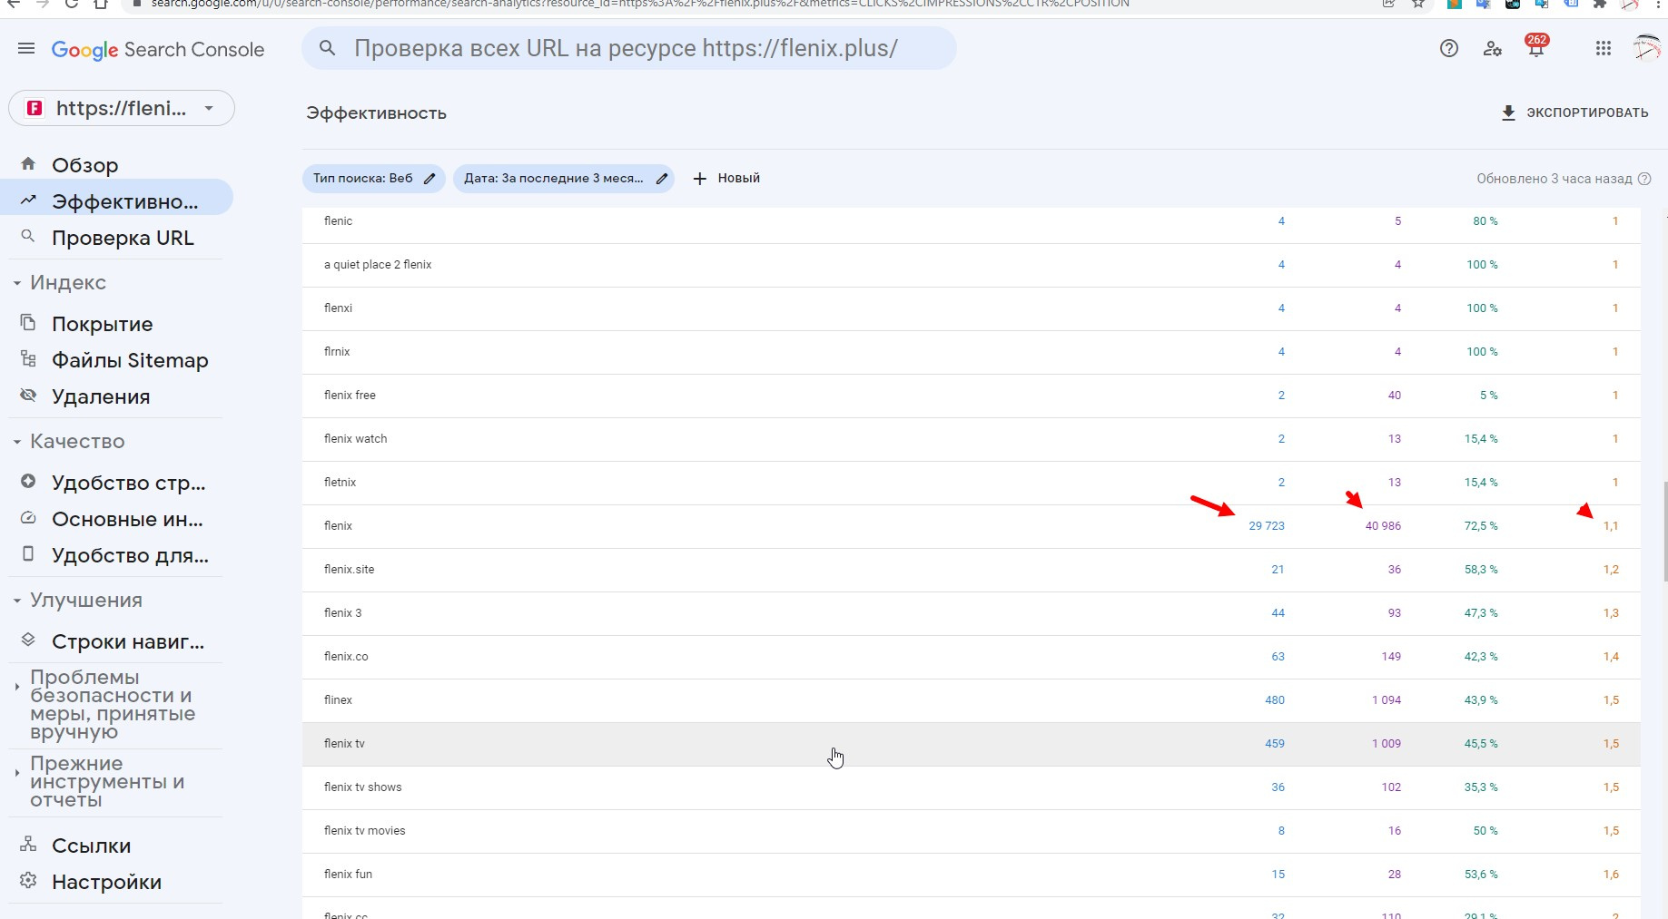Collapse the Улучшения section
1668x919 pixels.
(x=17, y=601)
